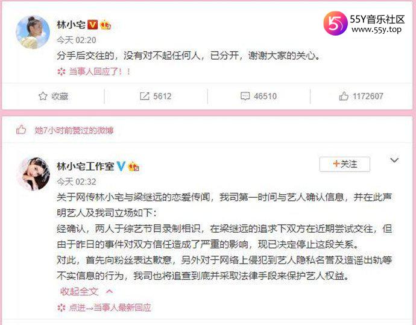Click the 55Y音乐社区 logo icon

pyautogui.click(x=335, y=24)
